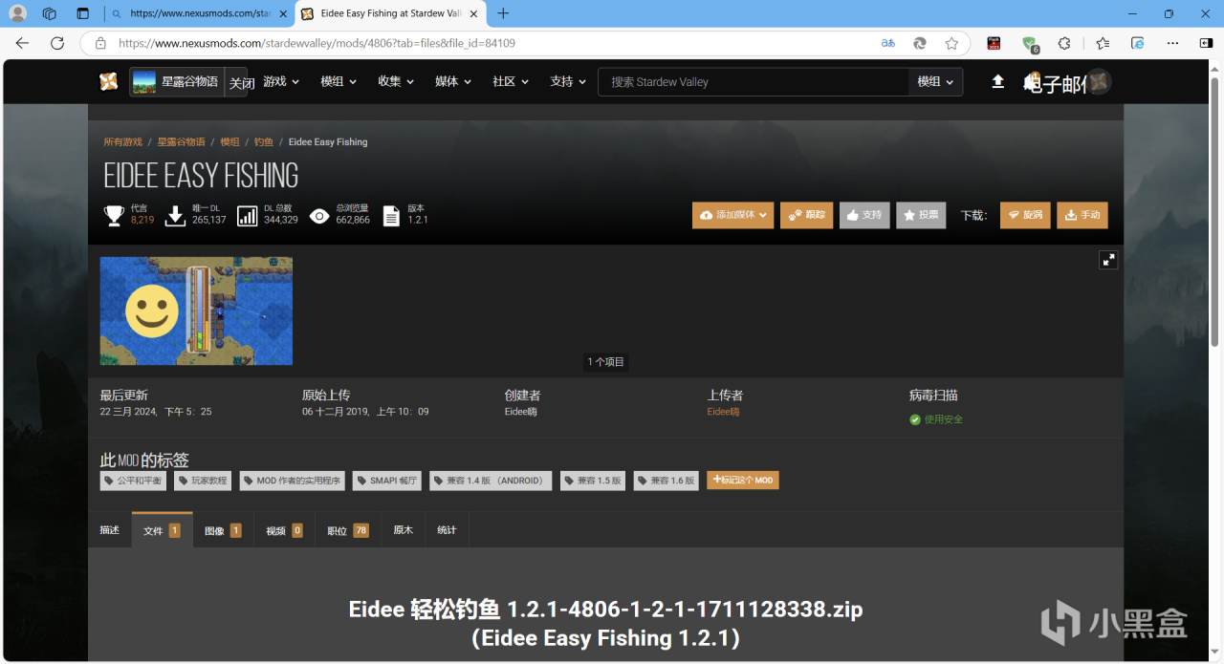Screen dimensions: 1224x664
Task: Click the 投票 star vote button
Action: click(921, 215)
